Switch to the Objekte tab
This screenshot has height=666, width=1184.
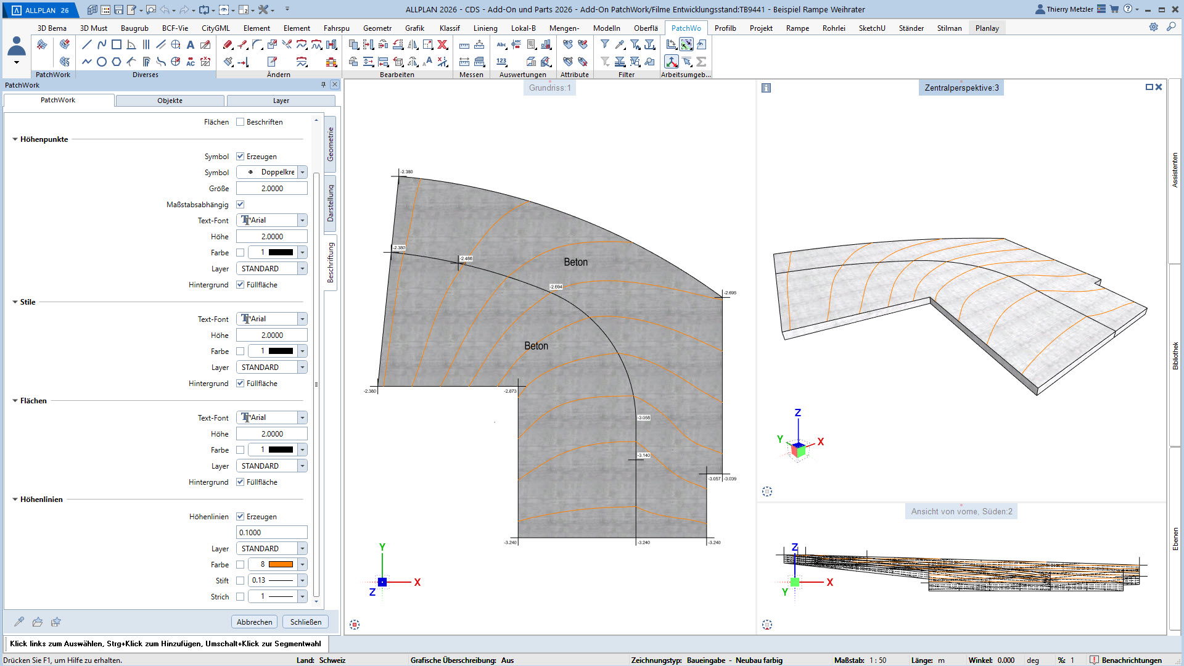pyautogui.click(x=170, y=101)
